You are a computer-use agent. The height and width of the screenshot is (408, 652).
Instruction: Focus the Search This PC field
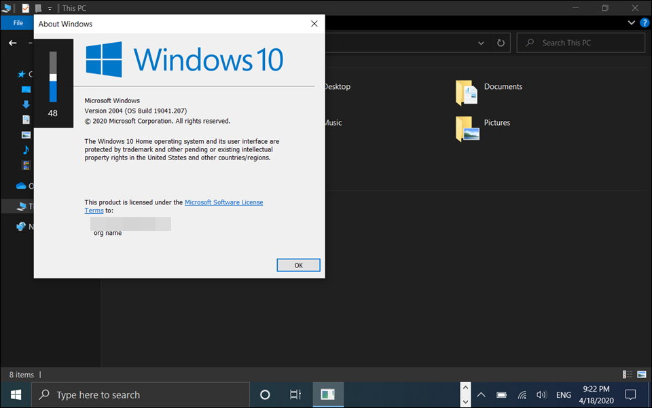point(581,43)
